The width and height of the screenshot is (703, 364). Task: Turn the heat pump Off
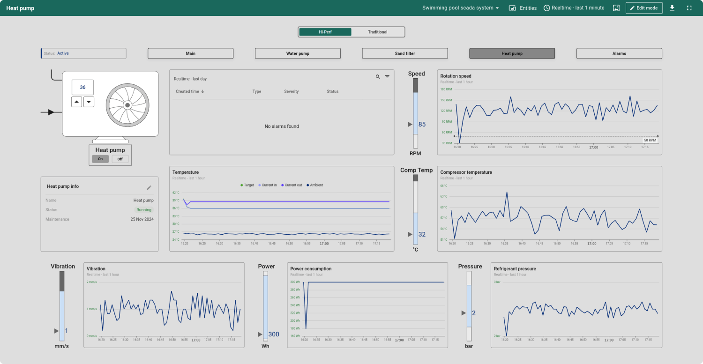120,159
